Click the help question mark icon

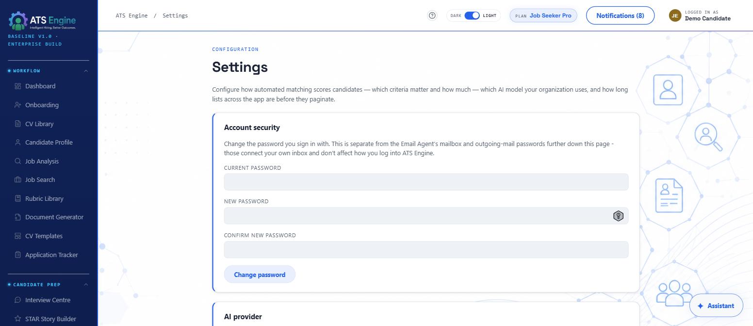pyautogui.click(x=432, y=16)
